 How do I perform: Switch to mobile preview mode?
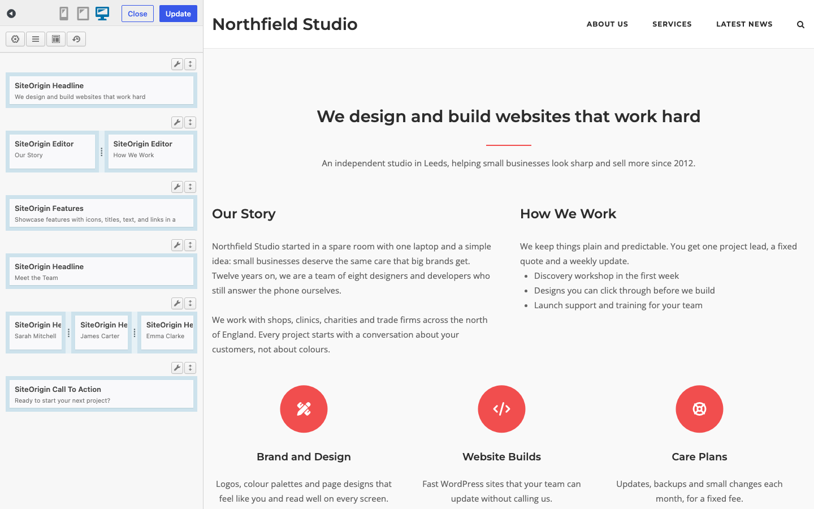click(x=64, y=14)
